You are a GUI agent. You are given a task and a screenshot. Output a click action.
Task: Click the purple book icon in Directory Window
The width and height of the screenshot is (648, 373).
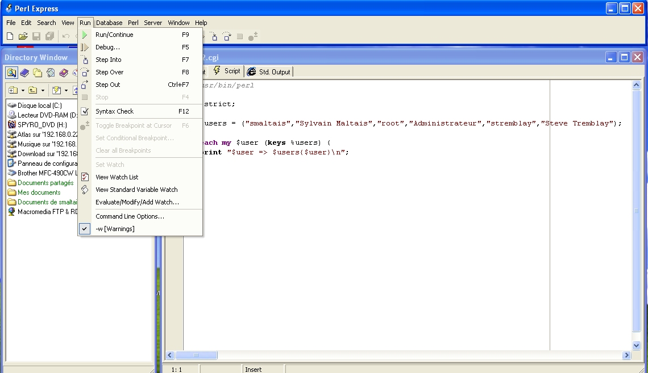pos(63,73)
